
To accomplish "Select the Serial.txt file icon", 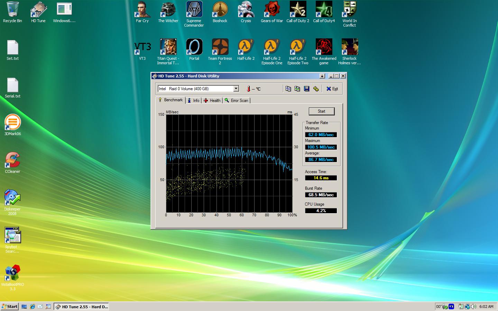I will (x=12, y=88).
